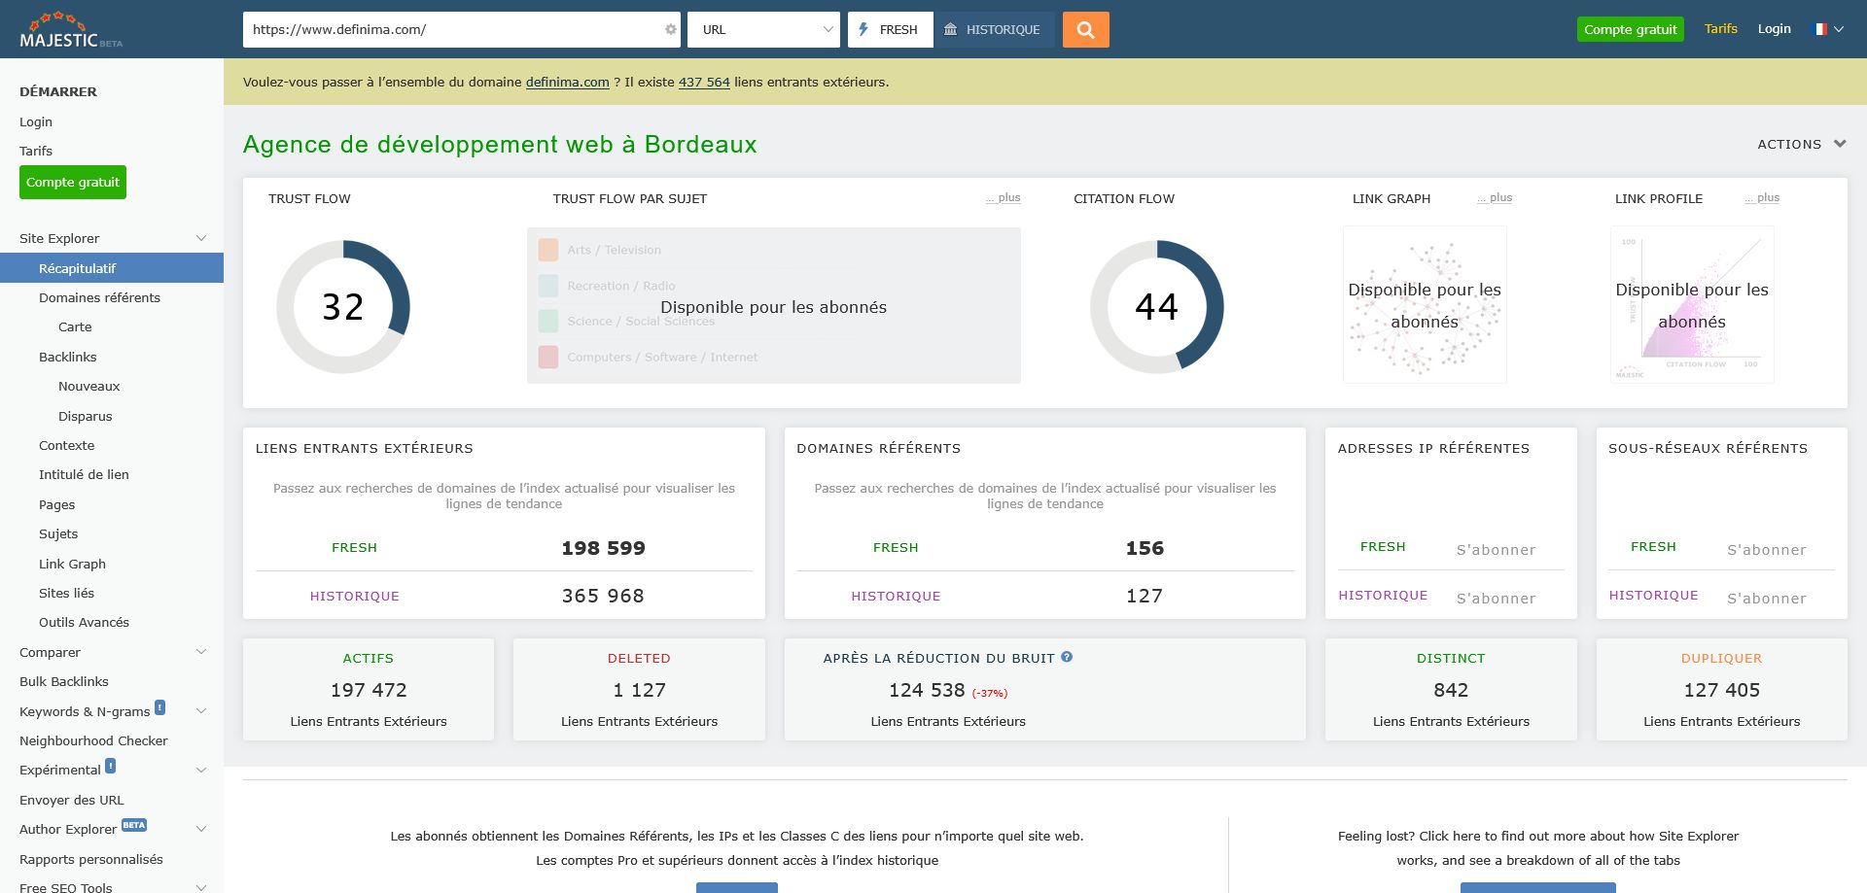Select the HISTORIQUE index toggle
Viewport: 1867px width, 893px height.
(994, 30)
